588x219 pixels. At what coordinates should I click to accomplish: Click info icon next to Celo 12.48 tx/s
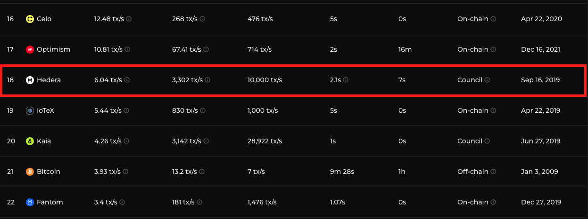tap(129, 19)
